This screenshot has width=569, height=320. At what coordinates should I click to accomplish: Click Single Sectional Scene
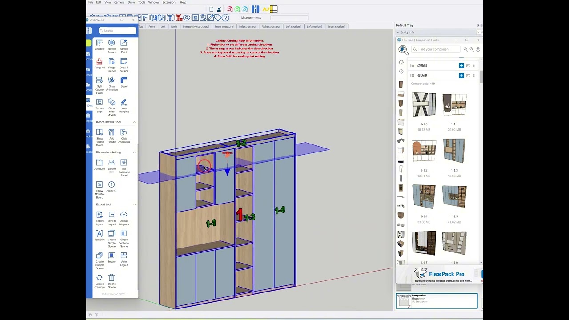124,239
